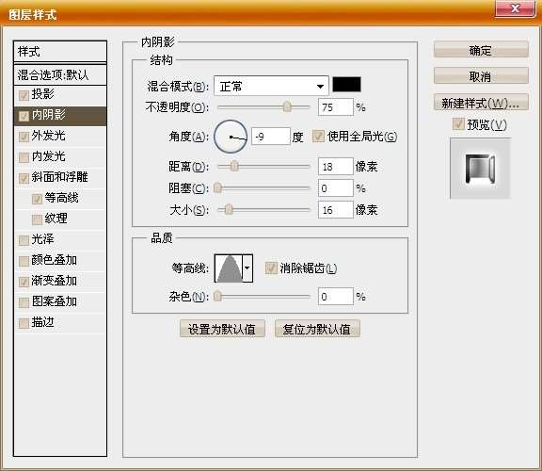The height and width of the screenshot is (471, 542).
Task: Select 混合选项:默认 entry
Action: pos(60,74)
